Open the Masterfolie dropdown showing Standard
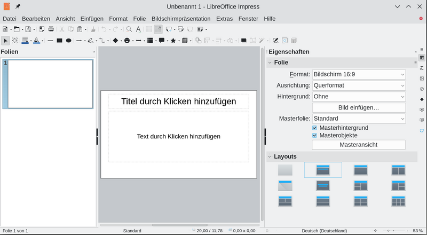 pos(359,119)
